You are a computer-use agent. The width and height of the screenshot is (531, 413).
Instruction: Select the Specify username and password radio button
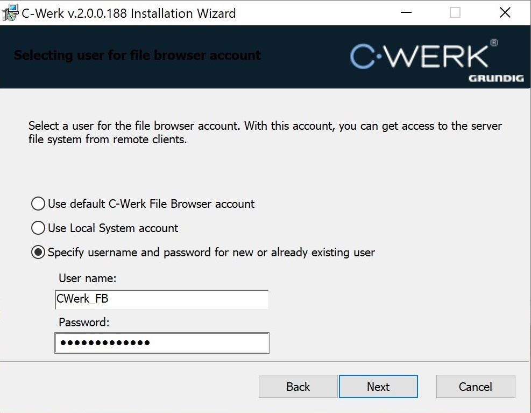(38, 253)
